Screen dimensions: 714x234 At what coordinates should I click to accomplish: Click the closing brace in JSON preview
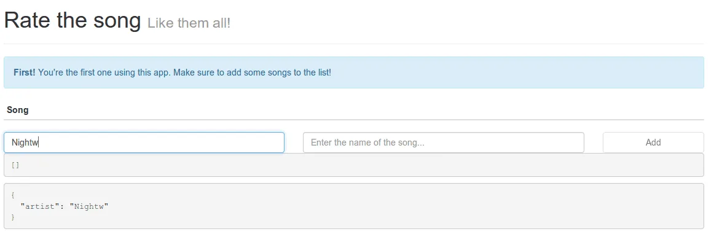[x=13, y=217]
